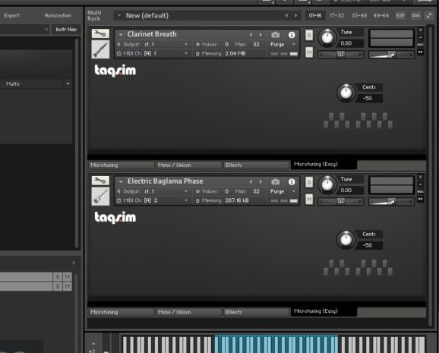Screen dimensions: 439x353
Task: Click Clarinet Breath Max voices value 32
Action: point(256,44)
